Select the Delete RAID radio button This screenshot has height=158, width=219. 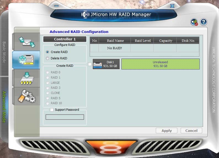tap(47, 58)
